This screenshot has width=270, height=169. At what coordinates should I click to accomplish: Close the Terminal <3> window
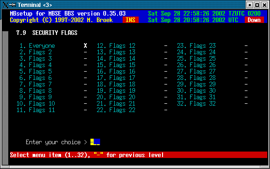[264, 5]
